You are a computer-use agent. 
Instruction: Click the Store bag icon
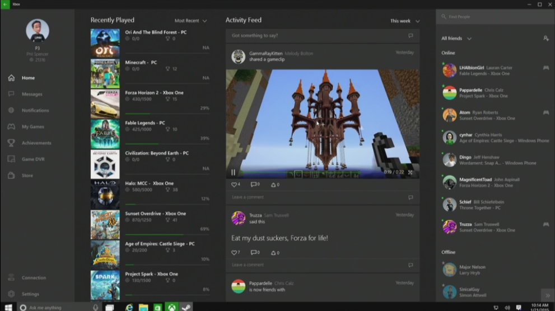pos(11,175)
